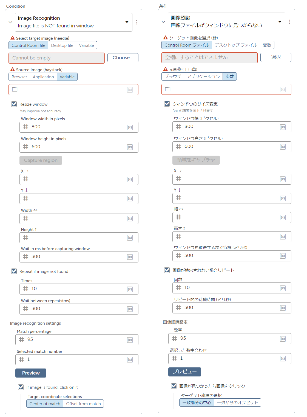Viewport: 307px width, 417px height.
Task: Select Offset from match option
Action: 83,404
